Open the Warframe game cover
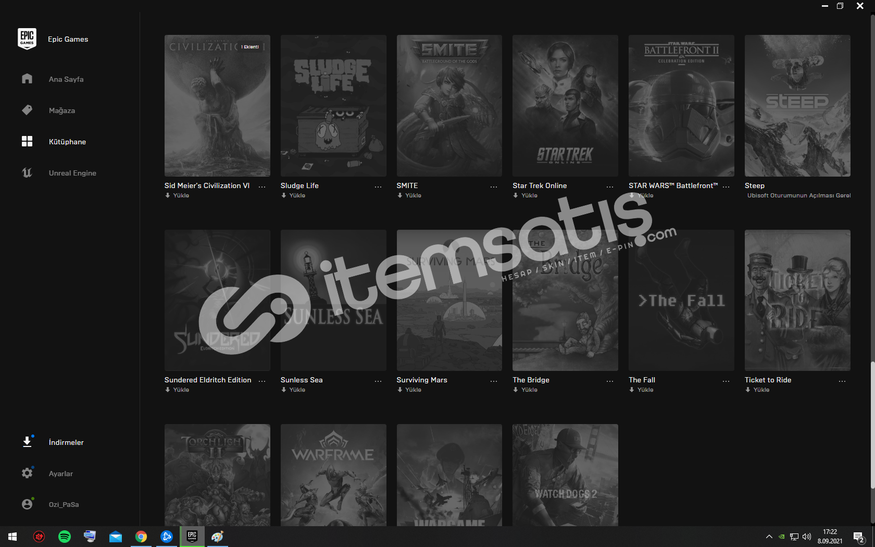 tap(333, 475)
